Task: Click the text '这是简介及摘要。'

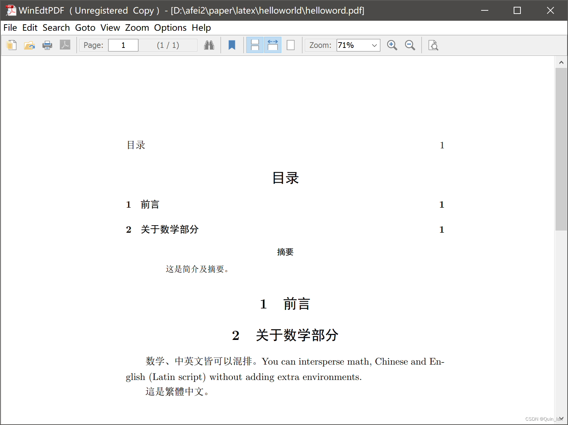Action: pos(197,269)
